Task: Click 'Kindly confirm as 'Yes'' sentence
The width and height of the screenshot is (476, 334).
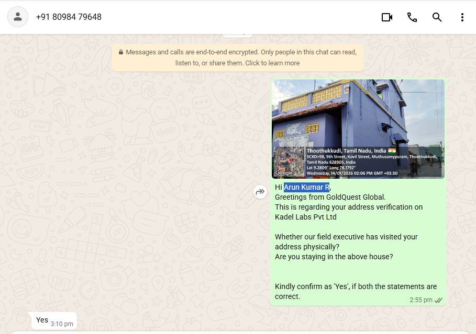Action: coord(356,291)
